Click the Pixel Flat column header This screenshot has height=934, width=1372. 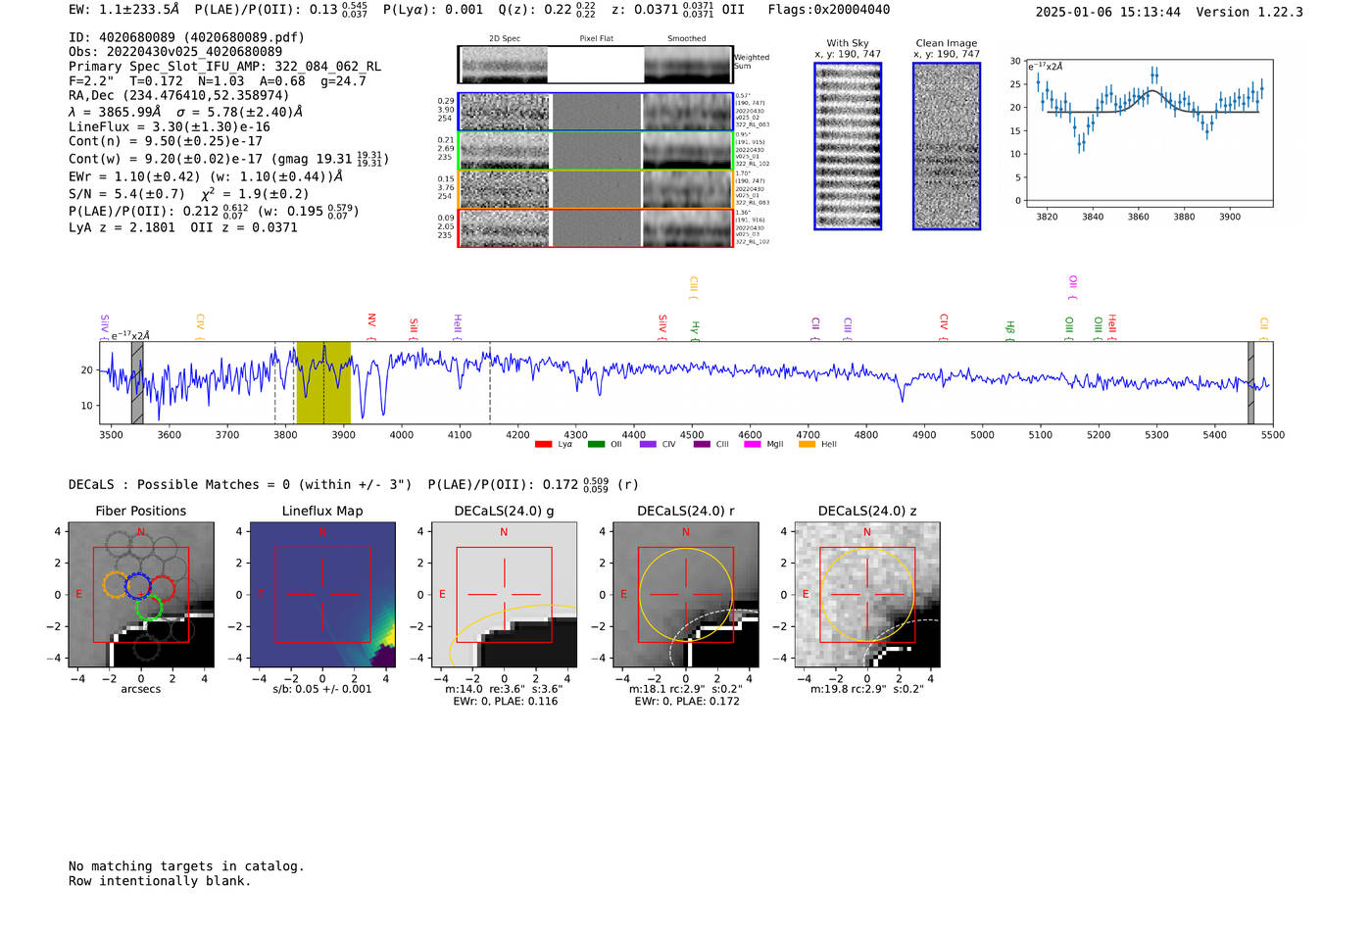click(596, 38)
